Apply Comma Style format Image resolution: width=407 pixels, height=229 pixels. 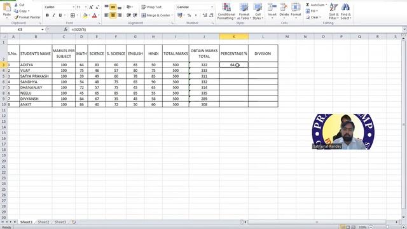click(196, 15)
